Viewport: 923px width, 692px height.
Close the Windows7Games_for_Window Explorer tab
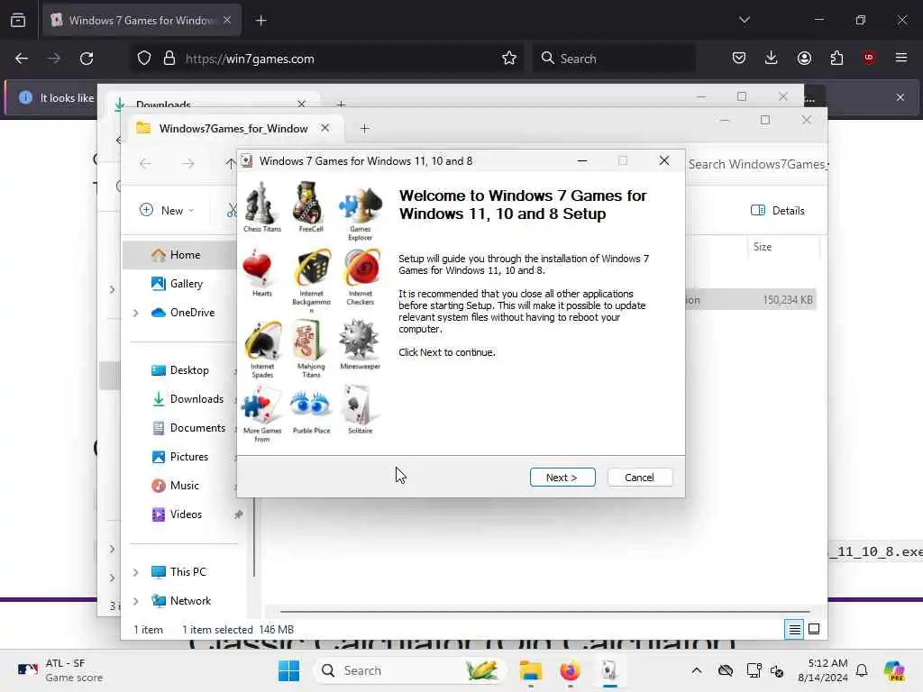324,128
